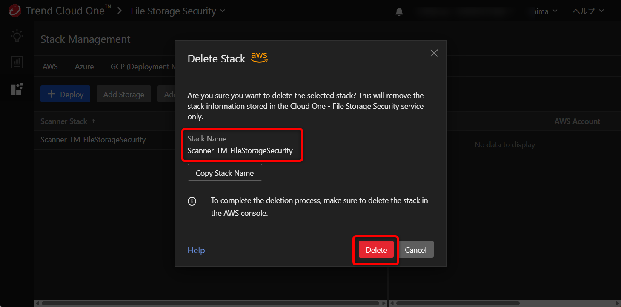Open the dashboard chart sidebar icon
The width and height of the screenshot is (621, 307).
click(x=17, y=62)
